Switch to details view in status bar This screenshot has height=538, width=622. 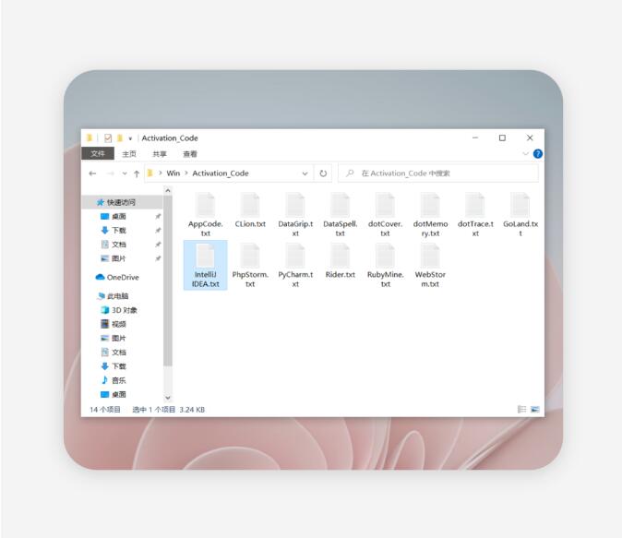click(x=522, y=409)
